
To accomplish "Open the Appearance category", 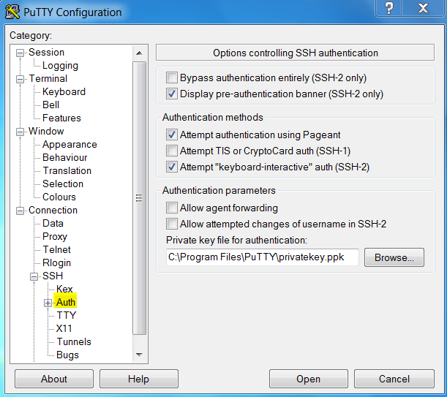I will [70, 145].
